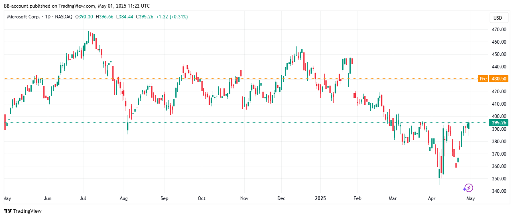Click the Feb label on time axis
The height and width of the screenshot is (218, 514).
point(357,198)
